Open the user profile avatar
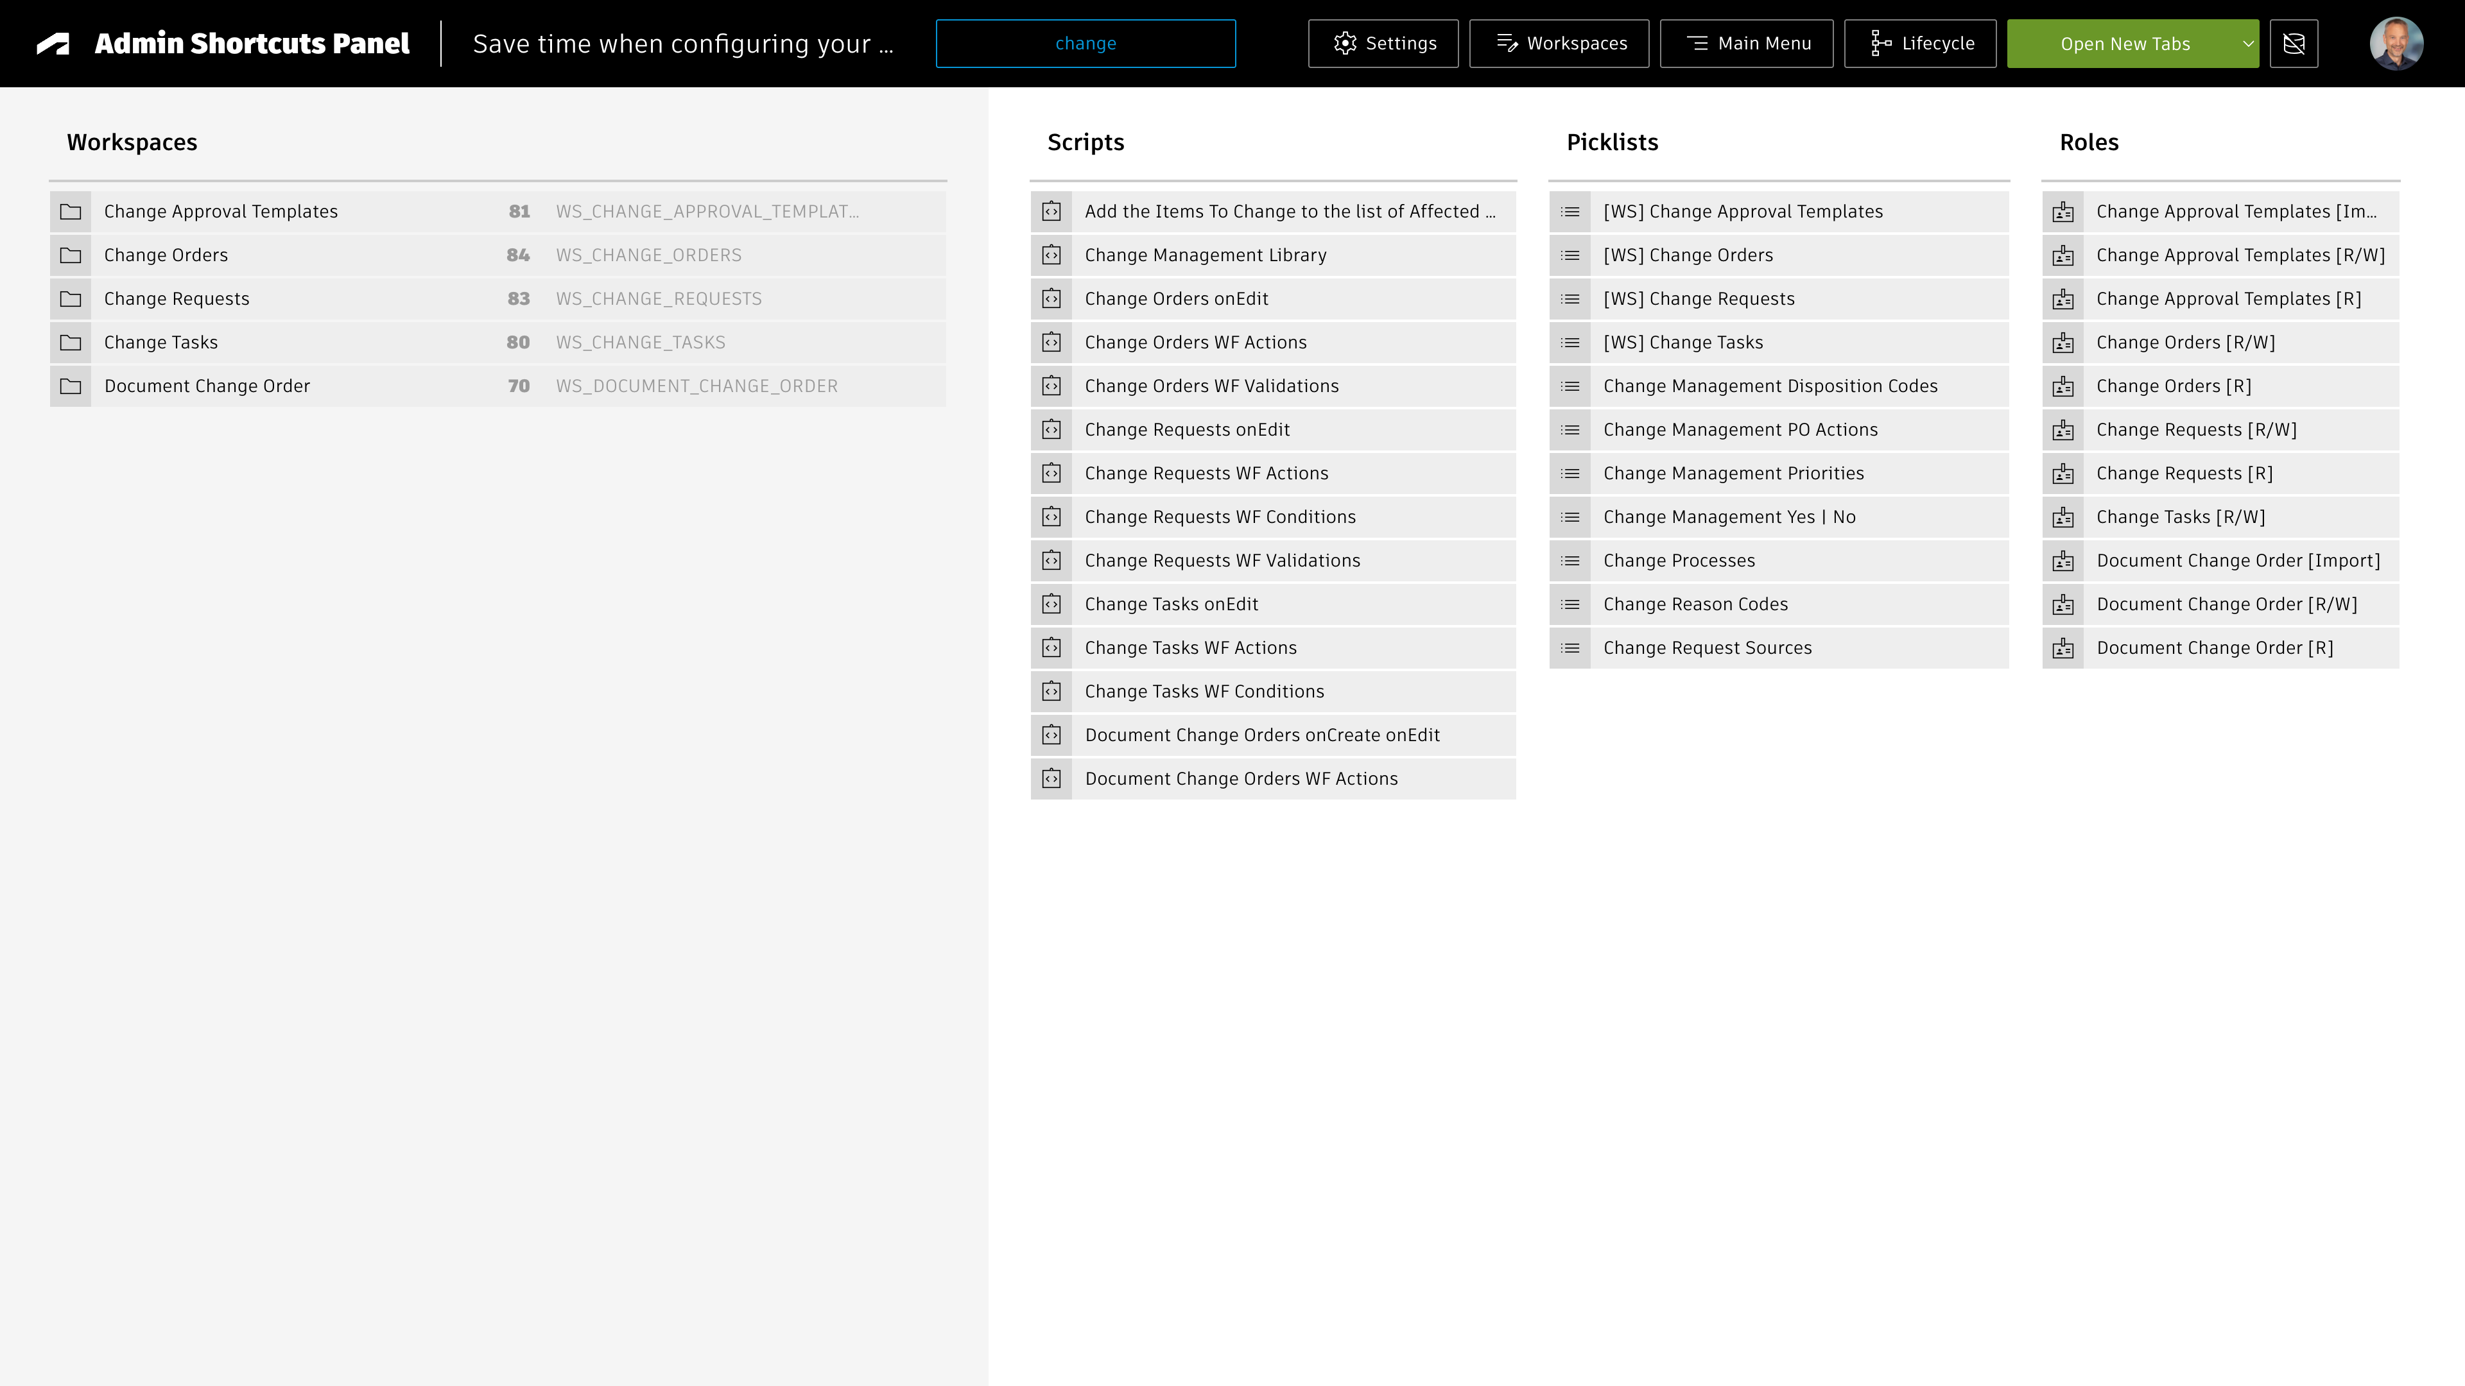 pyautogui.click(x=2396, y=44)
